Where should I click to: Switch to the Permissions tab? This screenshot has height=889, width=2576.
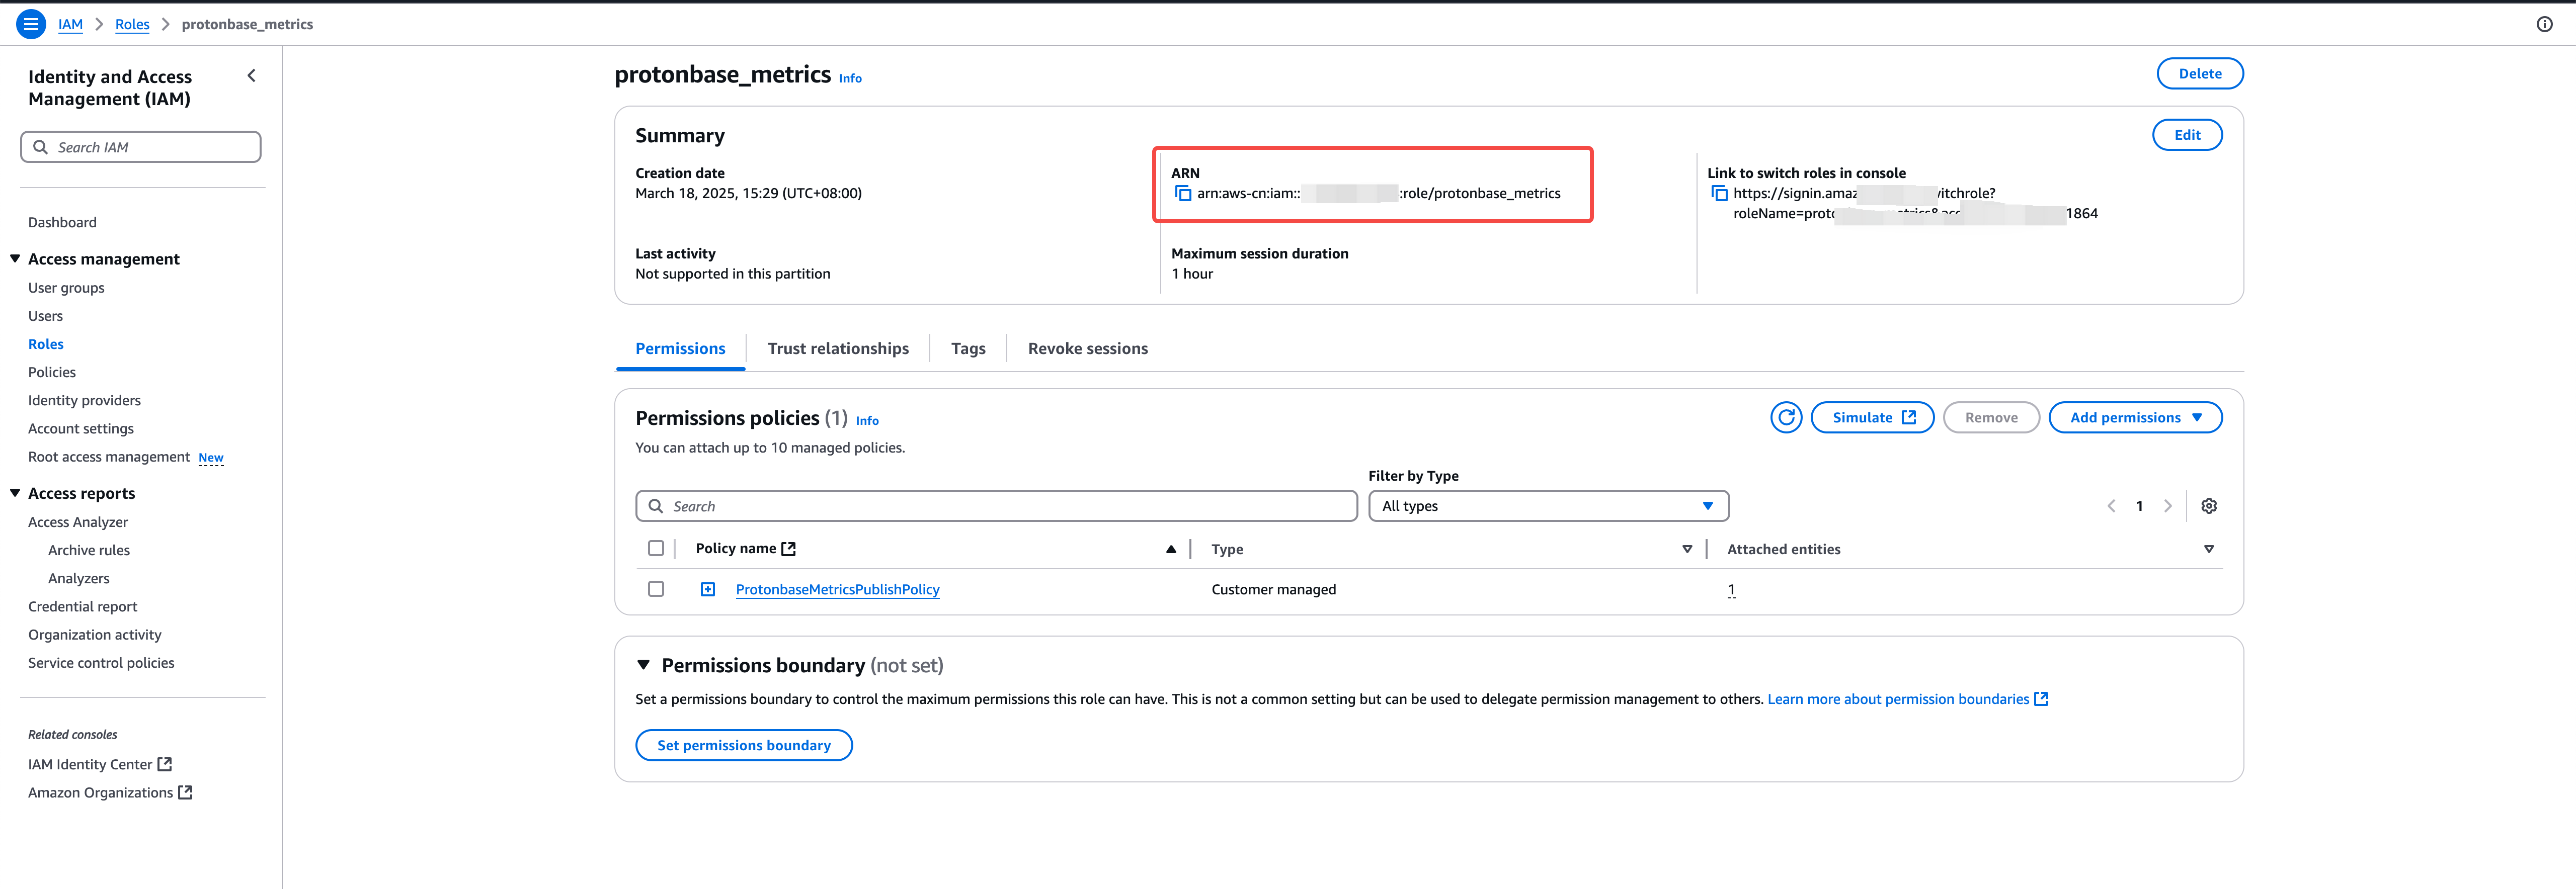pyautogui.click(x=680, y=348)
